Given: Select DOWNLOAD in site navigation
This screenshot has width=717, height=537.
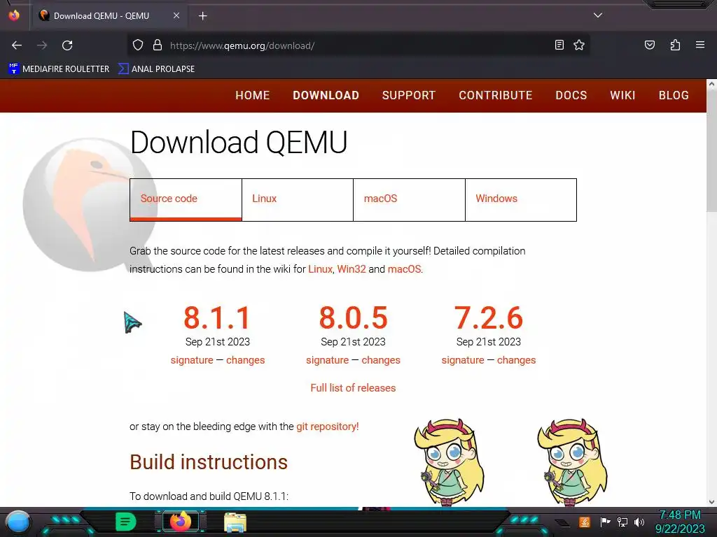Looking at the screenshot, I should click(326, 95).
